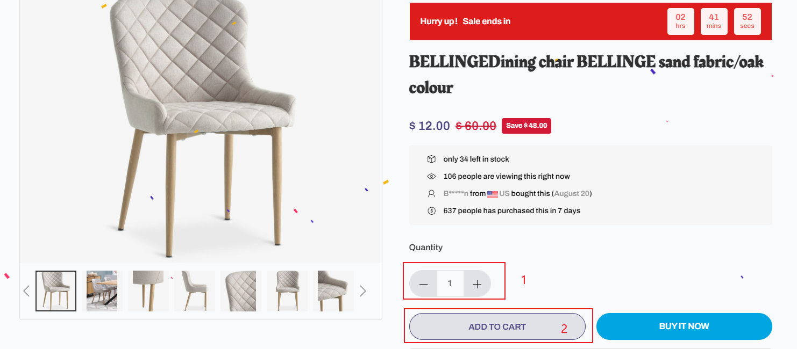The width and height of the screenshot is (797, 349).
Task: Increase quantity with the plus button
Action: click(x=477, y=284)
